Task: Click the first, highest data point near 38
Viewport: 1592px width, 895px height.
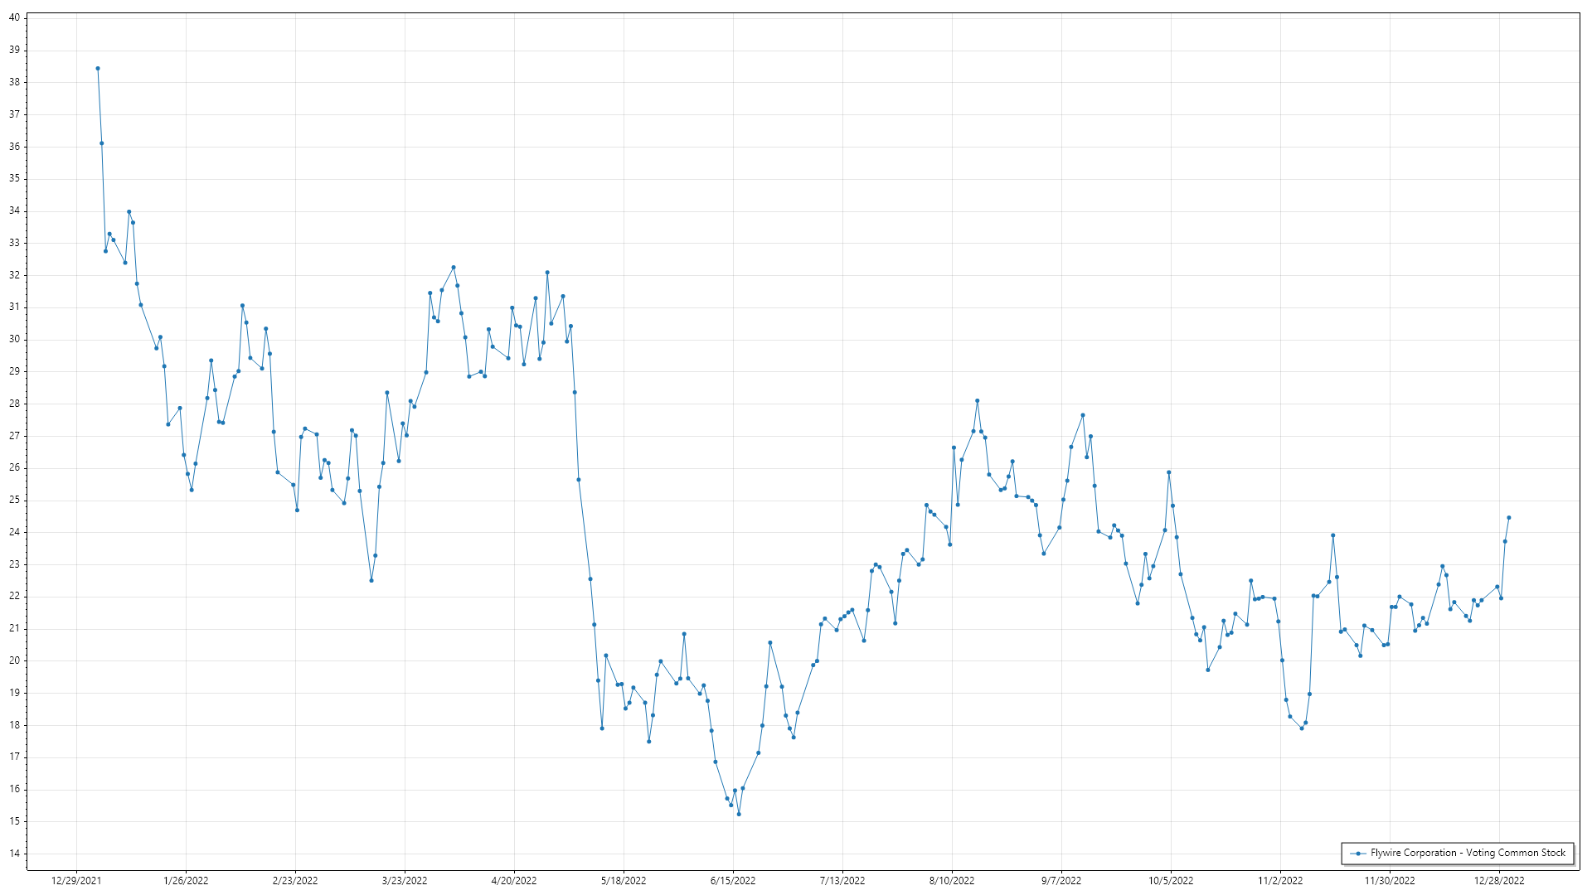Action: (x=98, y=69)
